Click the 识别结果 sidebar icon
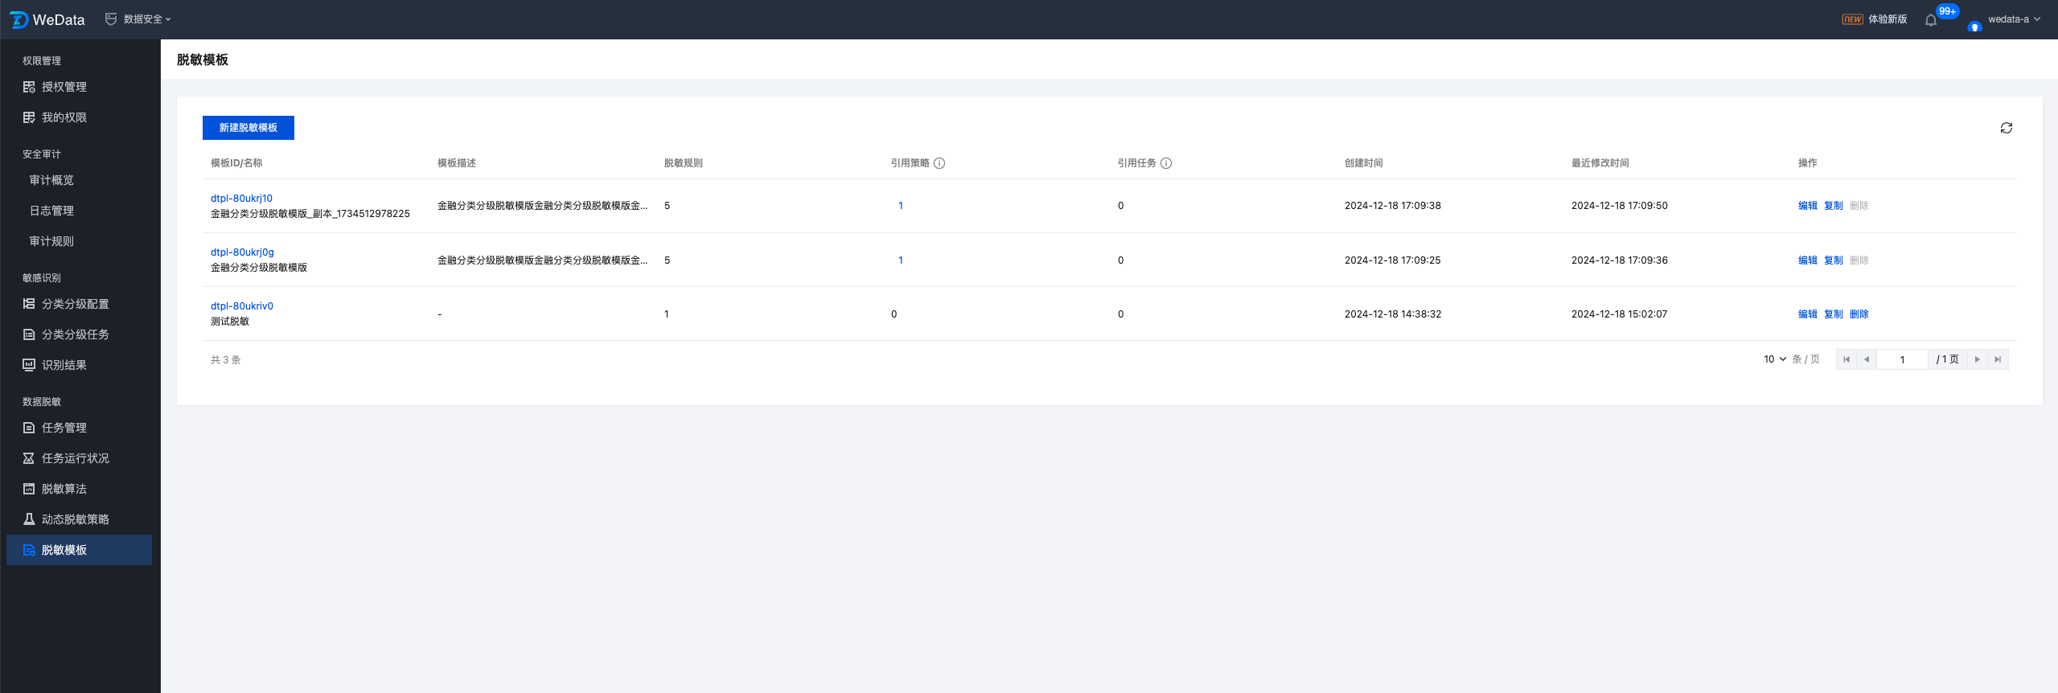 coord(29,365)
